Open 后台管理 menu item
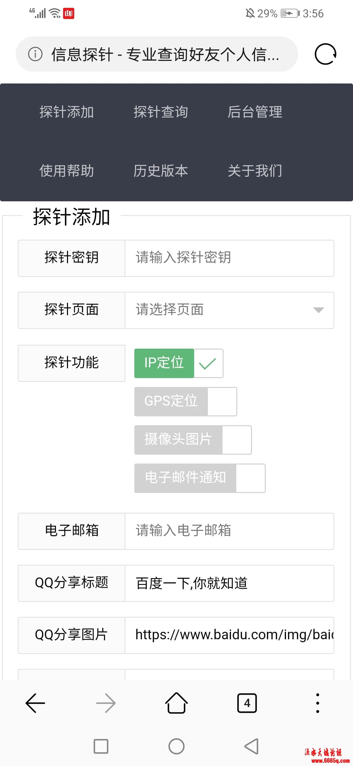The image size is (353, 766). [255, 112]
